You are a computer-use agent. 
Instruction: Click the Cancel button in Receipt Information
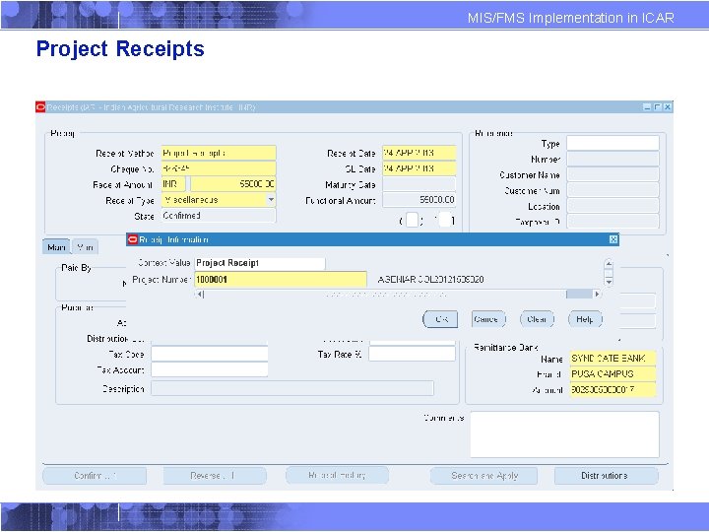tap(488, 319)
